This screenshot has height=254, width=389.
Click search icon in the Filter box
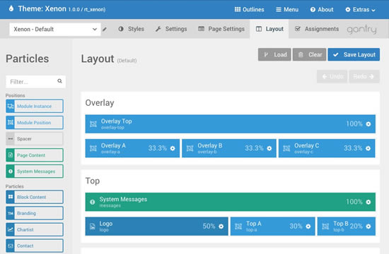point(59,81)
